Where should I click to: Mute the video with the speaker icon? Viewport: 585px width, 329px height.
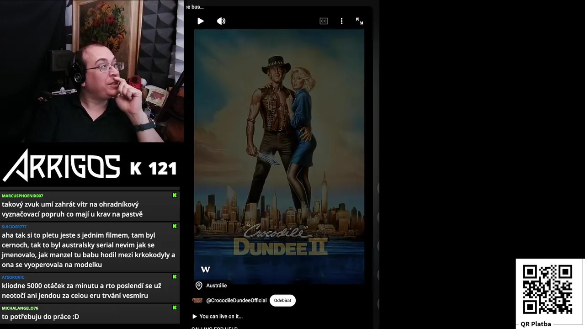(x=221, y=21)
